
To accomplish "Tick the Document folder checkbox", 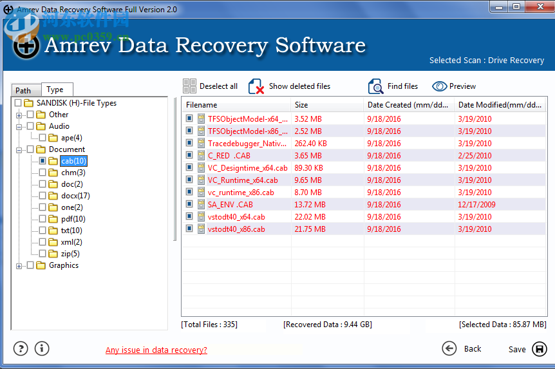I will [30, 149].
